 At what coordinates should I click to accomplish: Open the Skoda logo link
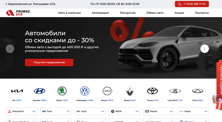tap(62, 91)
